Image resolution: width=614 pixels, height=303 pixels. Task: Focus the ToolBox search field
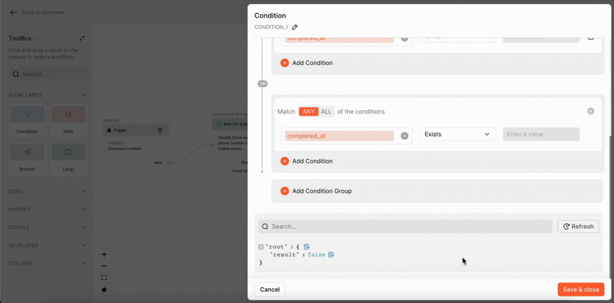point(49,74)
